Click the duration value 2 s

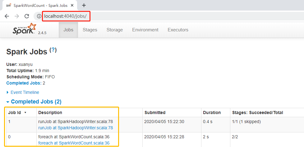206,137
